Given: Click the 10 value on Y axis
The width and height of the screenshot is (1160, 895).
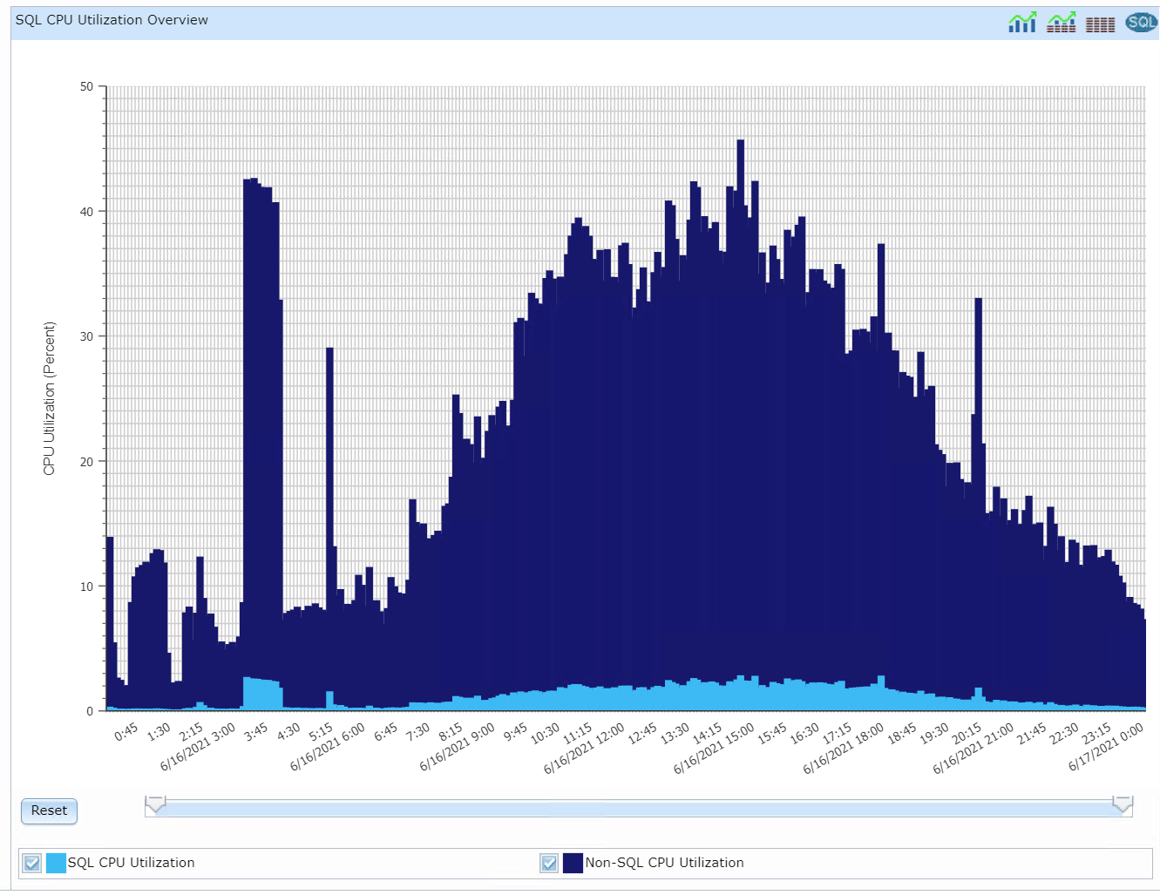Looking at the screenshot, I should click(x=86, y=586).
